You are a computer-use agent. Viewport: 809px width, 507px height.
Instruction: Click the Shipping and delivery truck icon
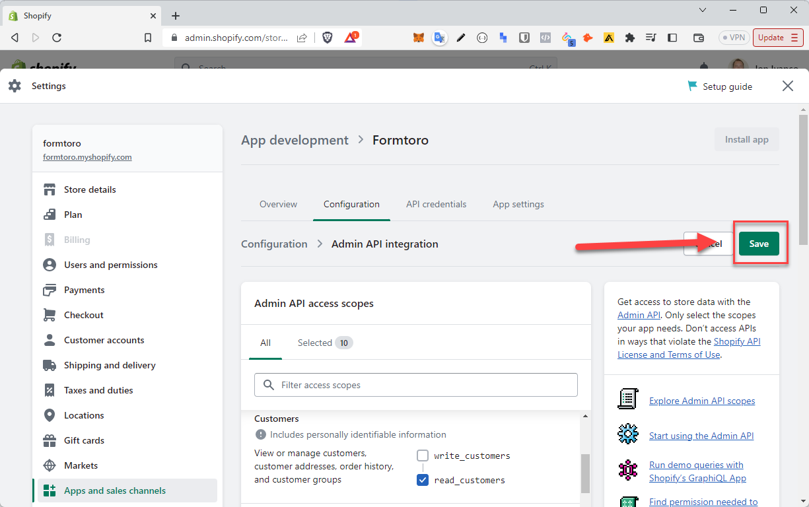(50, 365)
